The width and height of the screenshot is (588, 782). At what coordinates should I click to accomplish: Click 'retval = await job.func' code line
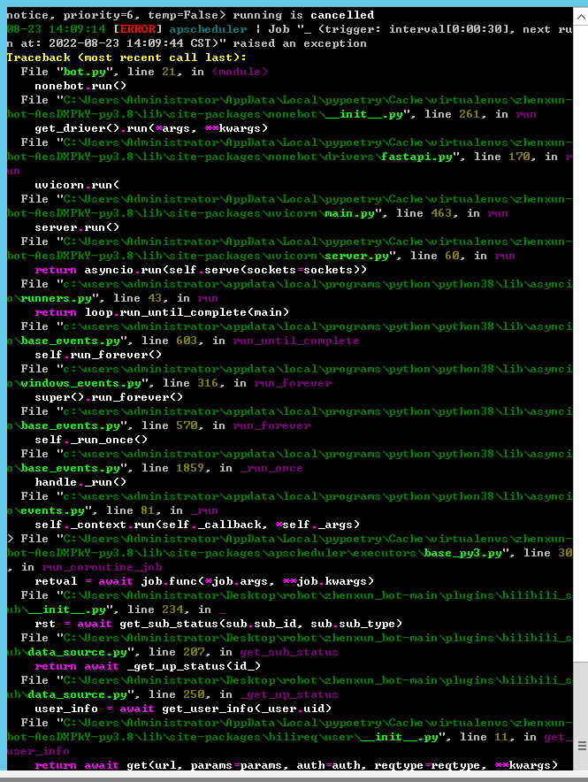[x=204, y=581]
